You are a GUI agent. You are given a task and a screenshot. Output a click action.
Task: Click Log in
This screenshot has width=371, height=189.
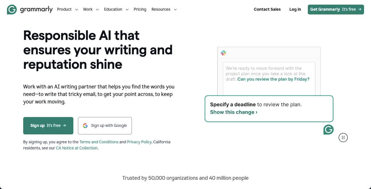pos(295,9)
